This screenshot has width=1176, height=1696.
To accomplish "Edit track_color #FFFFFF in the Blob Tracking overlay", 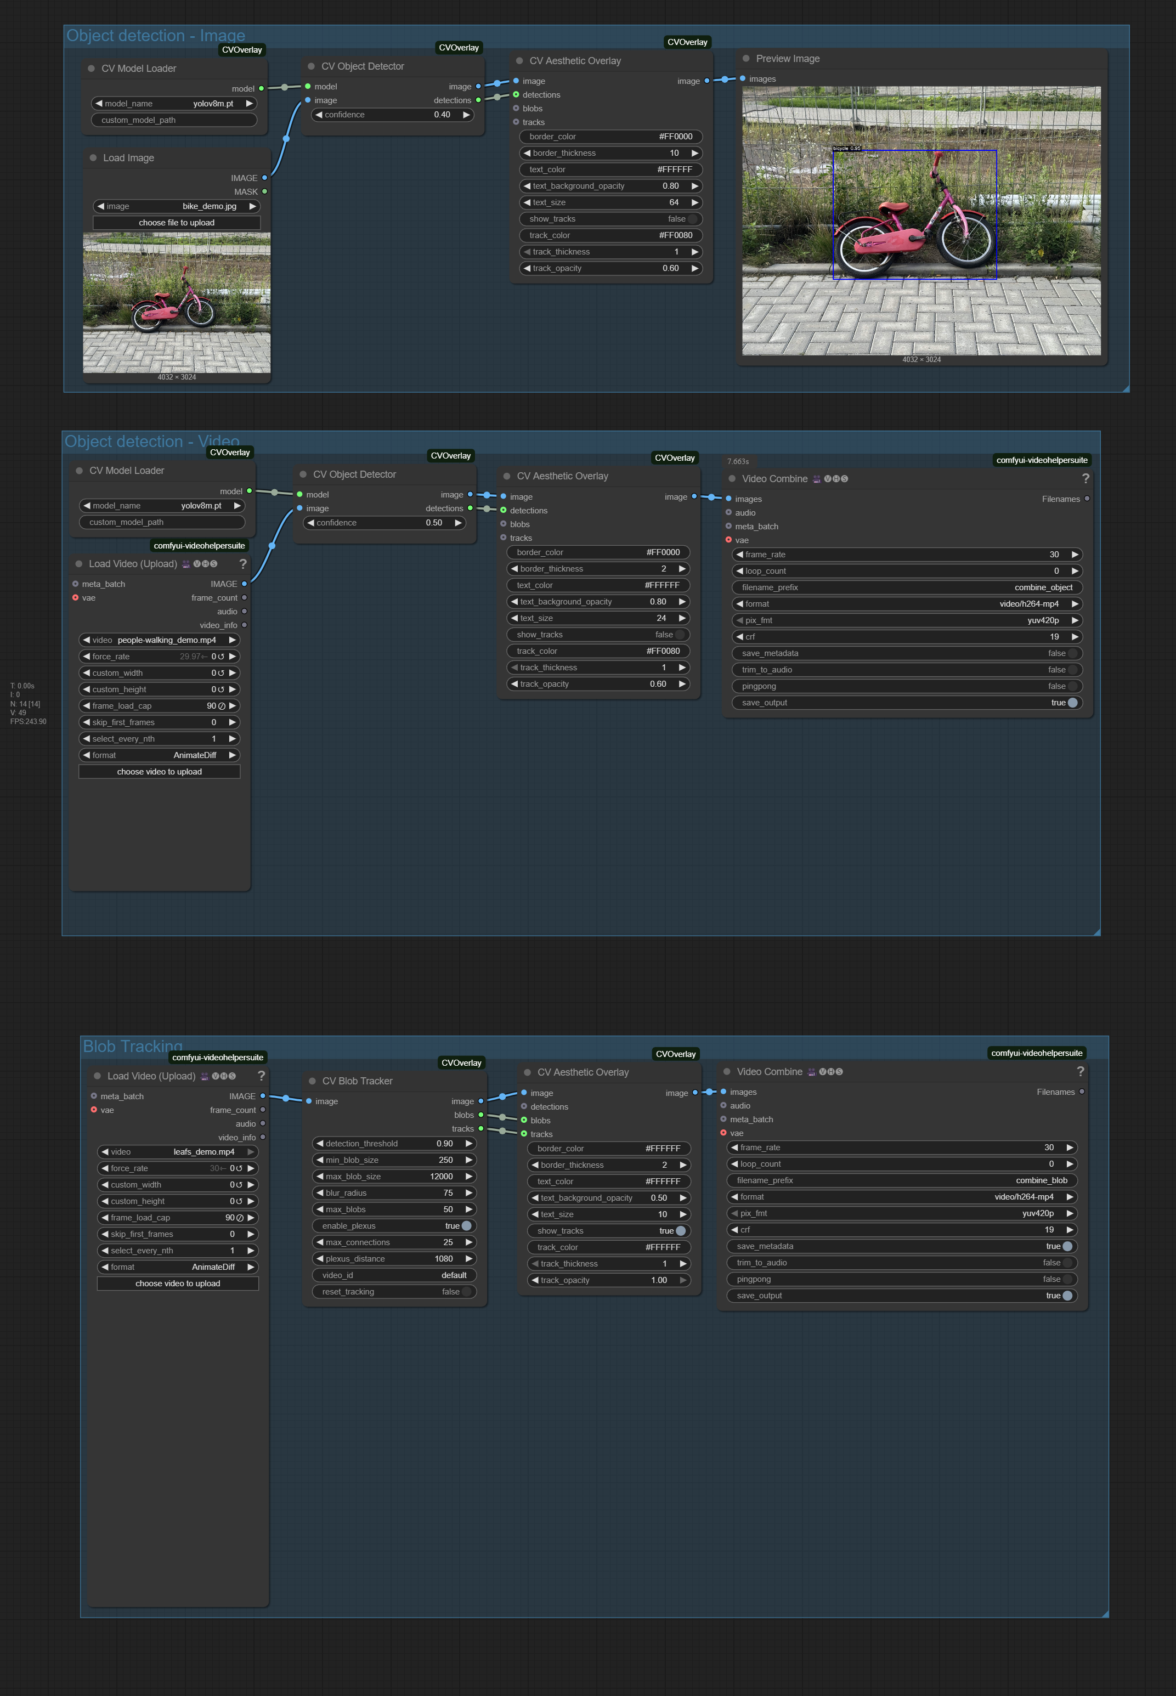I will point(609,1247).
